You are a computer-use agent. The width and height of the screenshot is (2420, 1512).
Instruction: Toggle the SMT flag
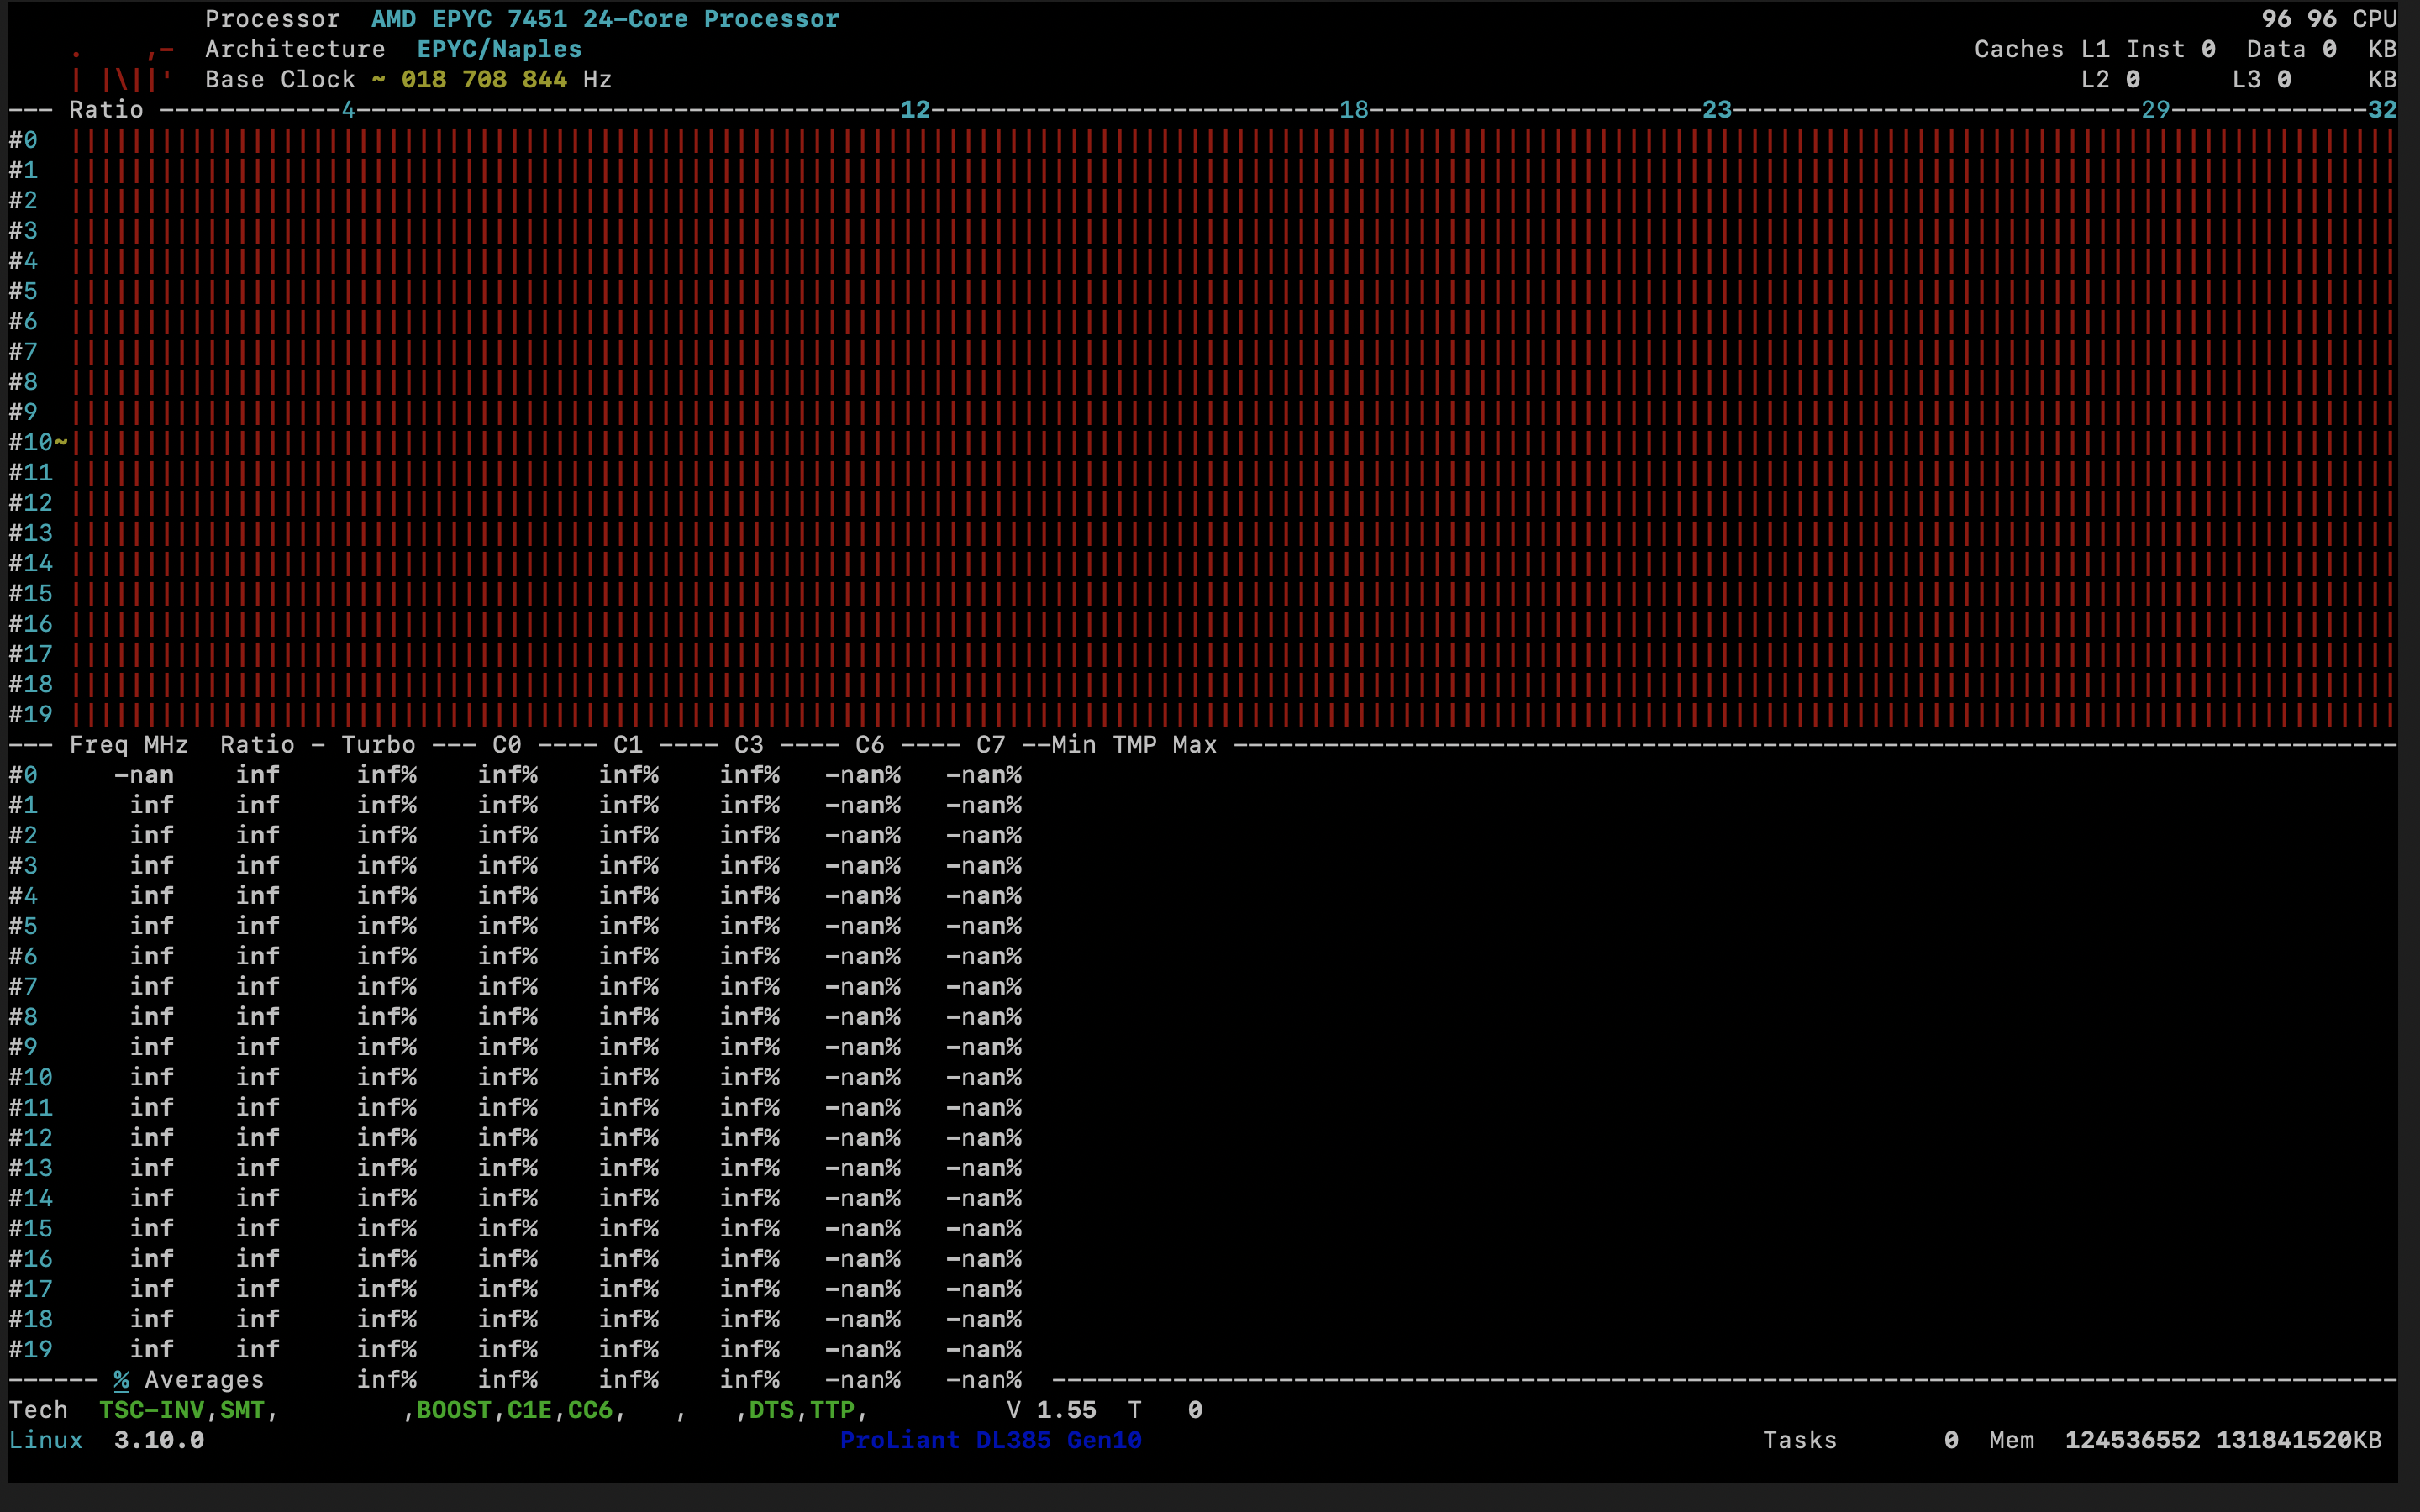(x=244, y=1410)
